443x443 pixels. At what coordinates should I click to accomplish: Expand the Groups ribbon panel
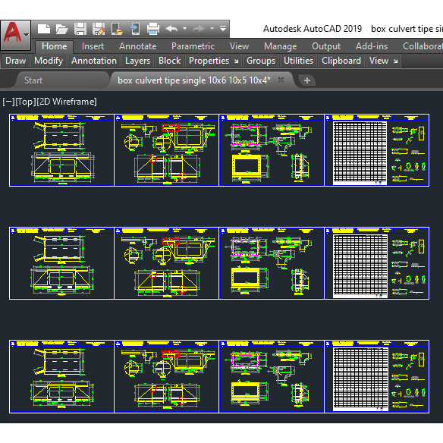click(261, 61)
